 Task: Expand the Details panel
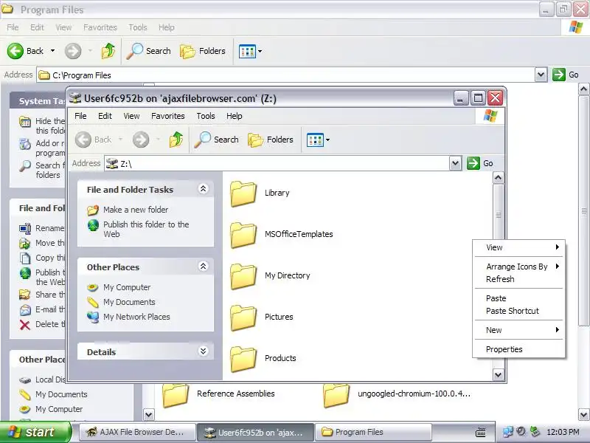tap(204, 351)
